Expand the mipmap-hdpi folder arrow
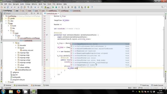The width and height of the screenshot is (167, 94). 16,53
